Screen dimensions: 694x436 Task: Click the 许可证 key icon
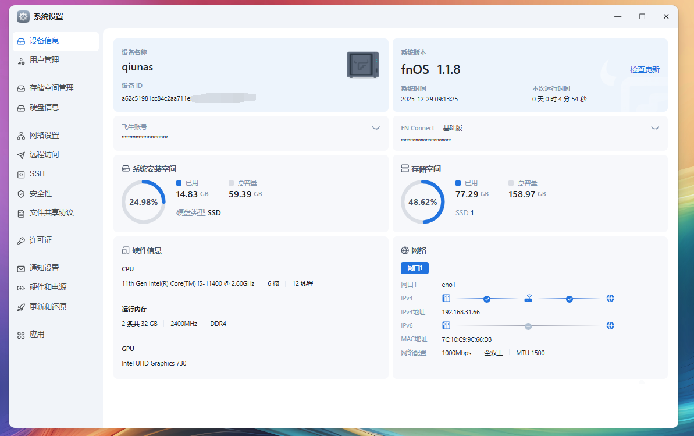click(21, 240)
